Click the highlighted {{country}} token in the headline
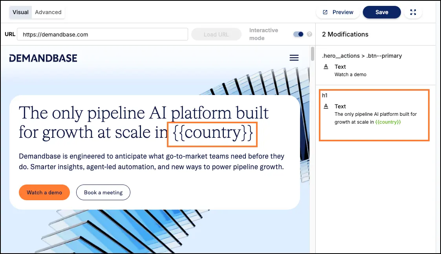Image resolution: width=441 pixels, height=254 pixels. pyautogui.click(x=212, y=133)
